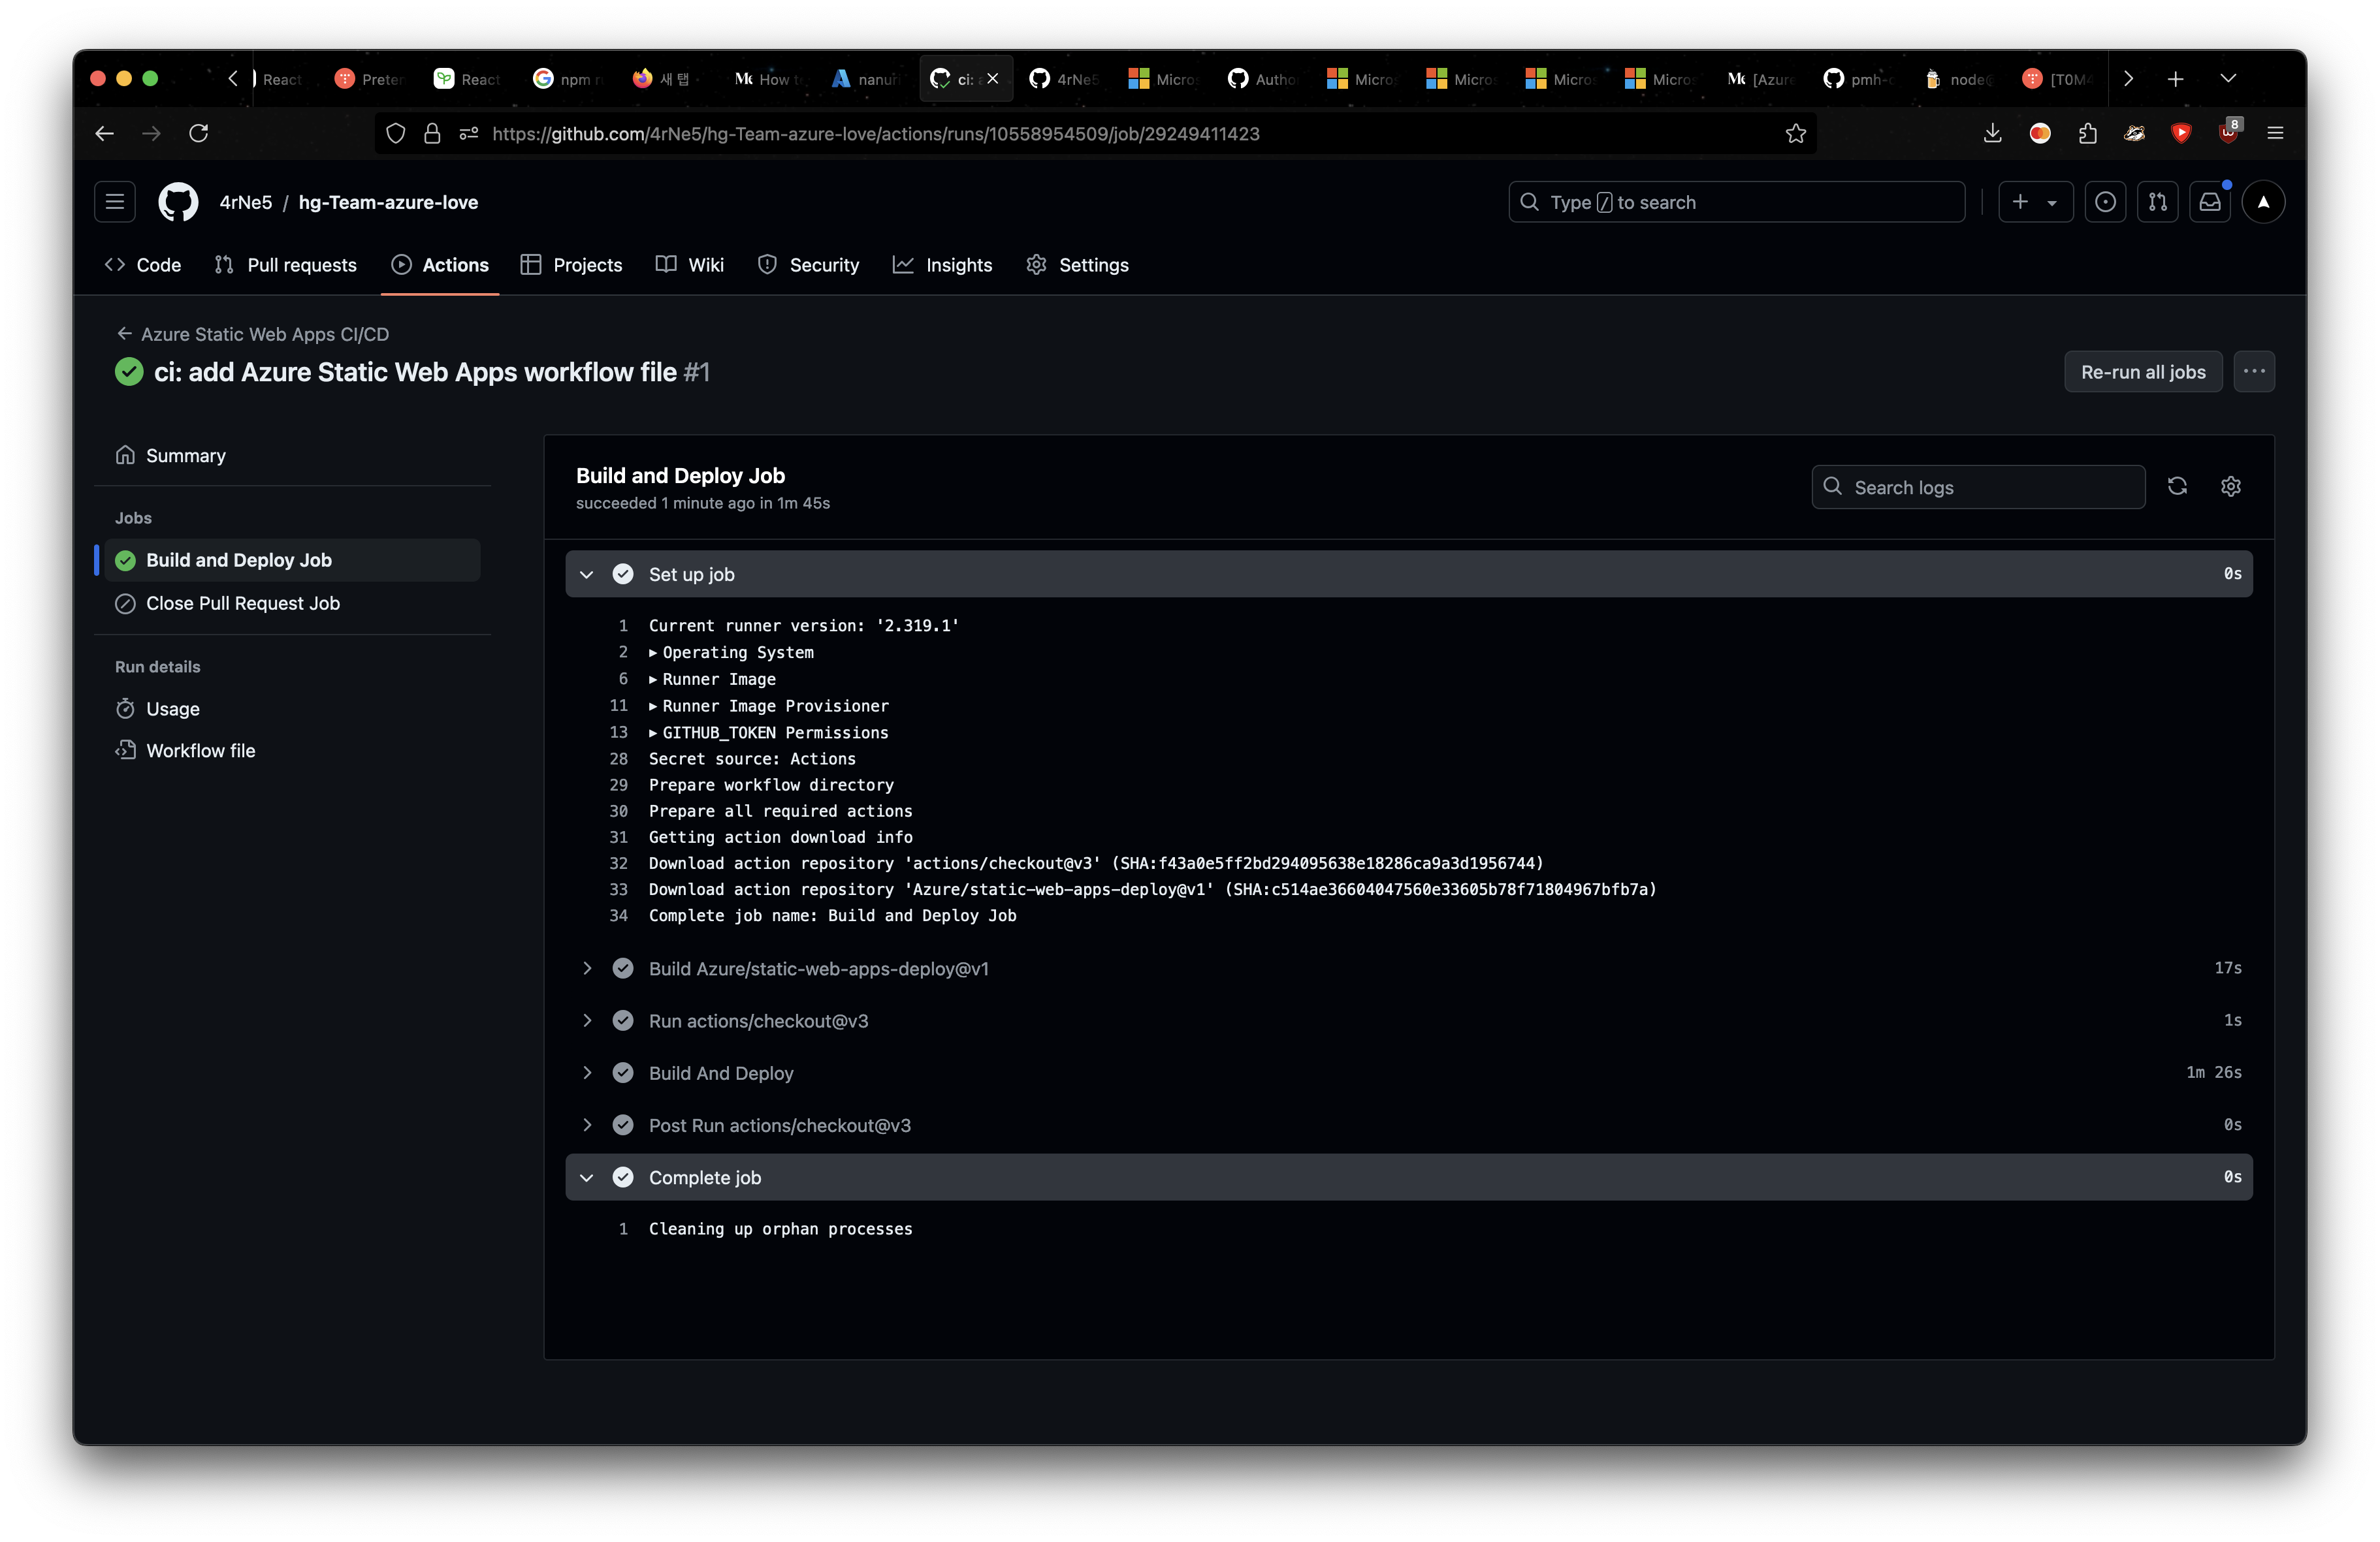Expand Run actions/checkout@v3 step
This screenshot has width=2380, height=1542.
(x=587, y=1020)
